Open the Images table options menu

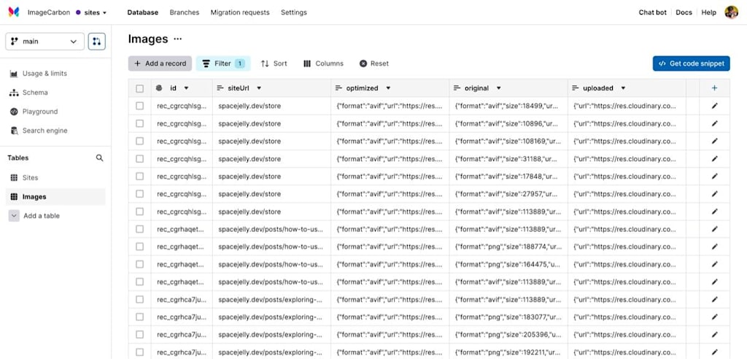pyautogui.click(x=178, y=39)
